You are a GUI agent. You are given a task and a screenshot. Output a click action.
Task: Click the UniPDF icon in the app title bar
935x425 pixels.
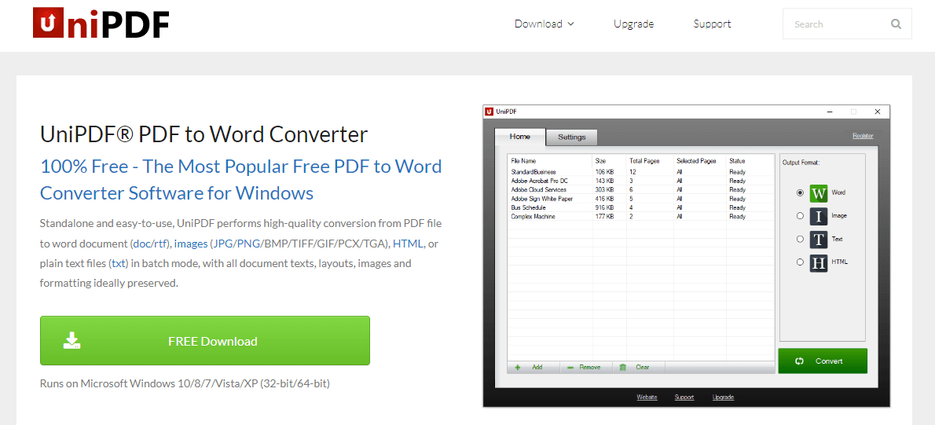pos(489,112)
